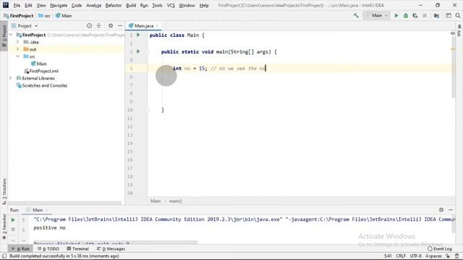Click the Build project hammer icon
The width and height of the screenshot is (463, 260).
click(356, 16)
